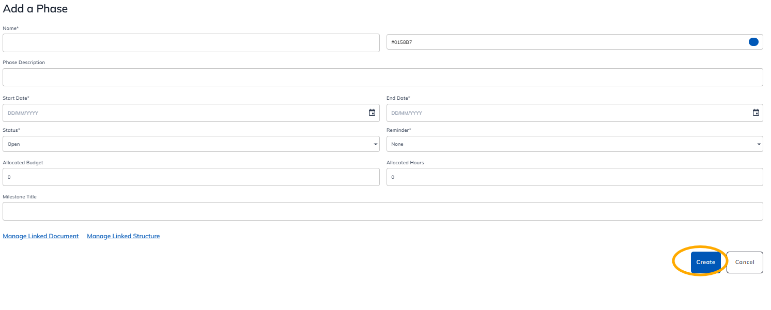Viewport: 771px width, 310px height.
Task: Click the Add a Phase heading
Action: pos(35,9)
